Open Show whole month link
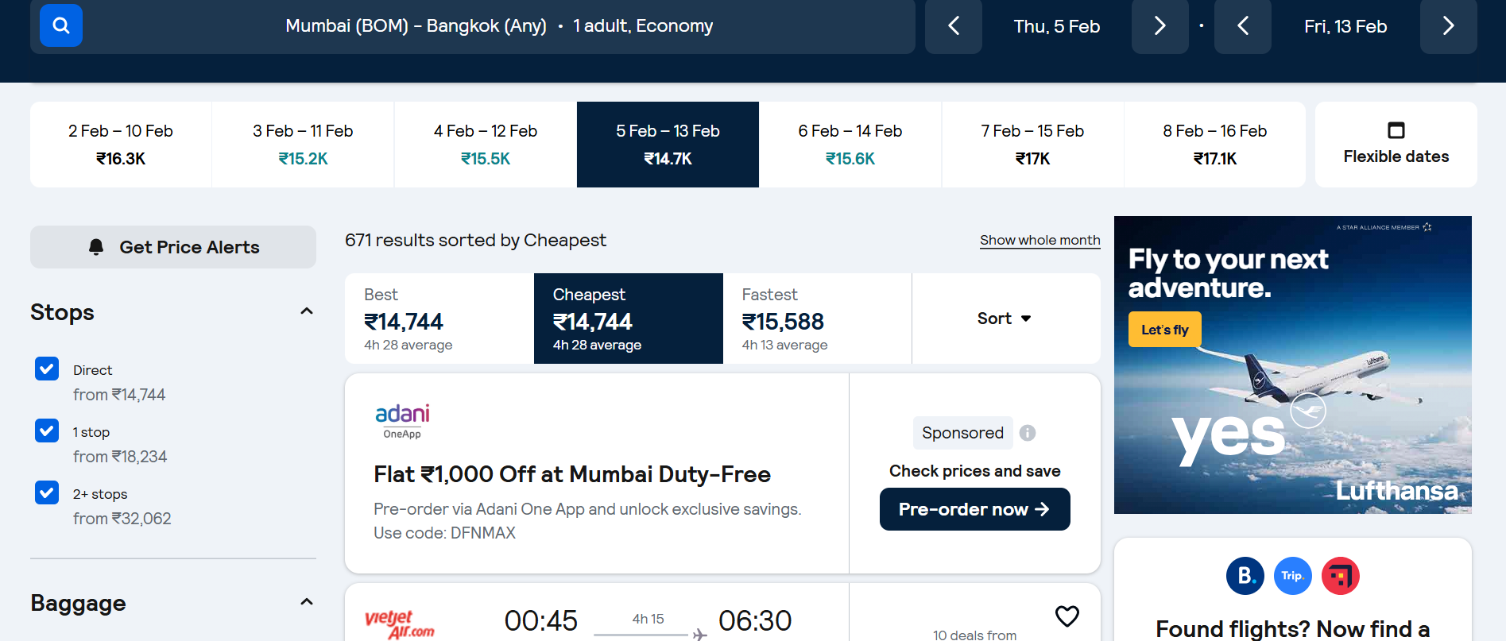 point(1039,240)
